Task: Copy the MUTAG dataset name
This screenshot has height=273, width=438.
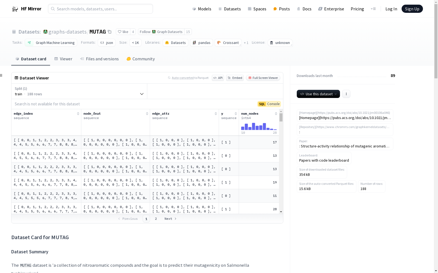Action: pos(109,32)
